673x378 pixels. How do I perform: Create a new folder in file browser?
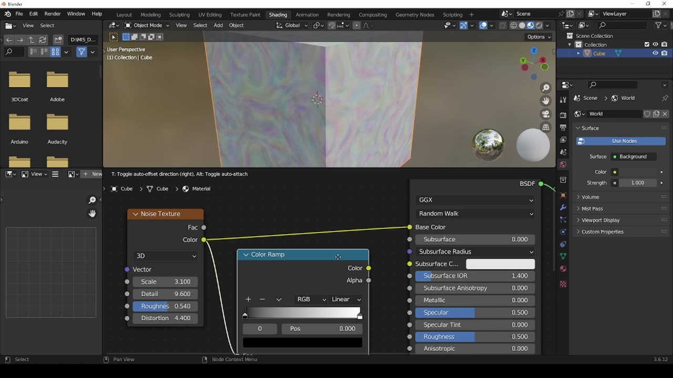tap(58, 39)
